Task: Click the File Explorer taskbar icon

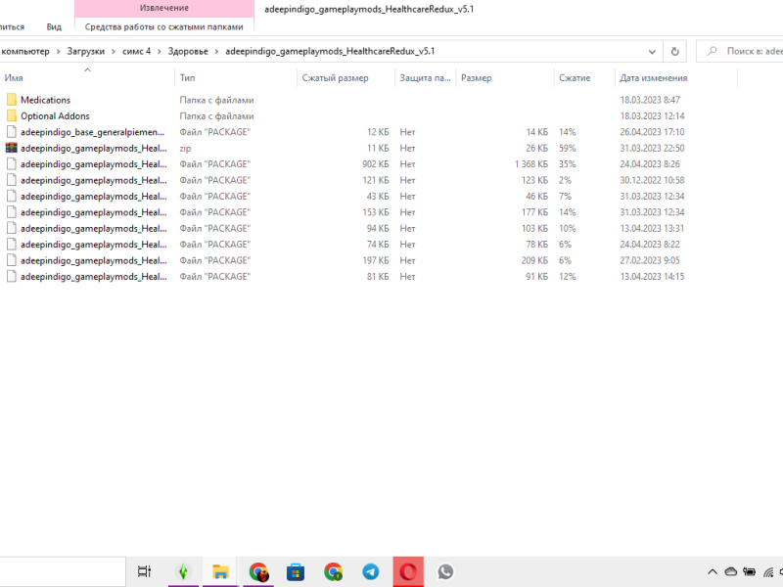Action: (x=220, y=571)
